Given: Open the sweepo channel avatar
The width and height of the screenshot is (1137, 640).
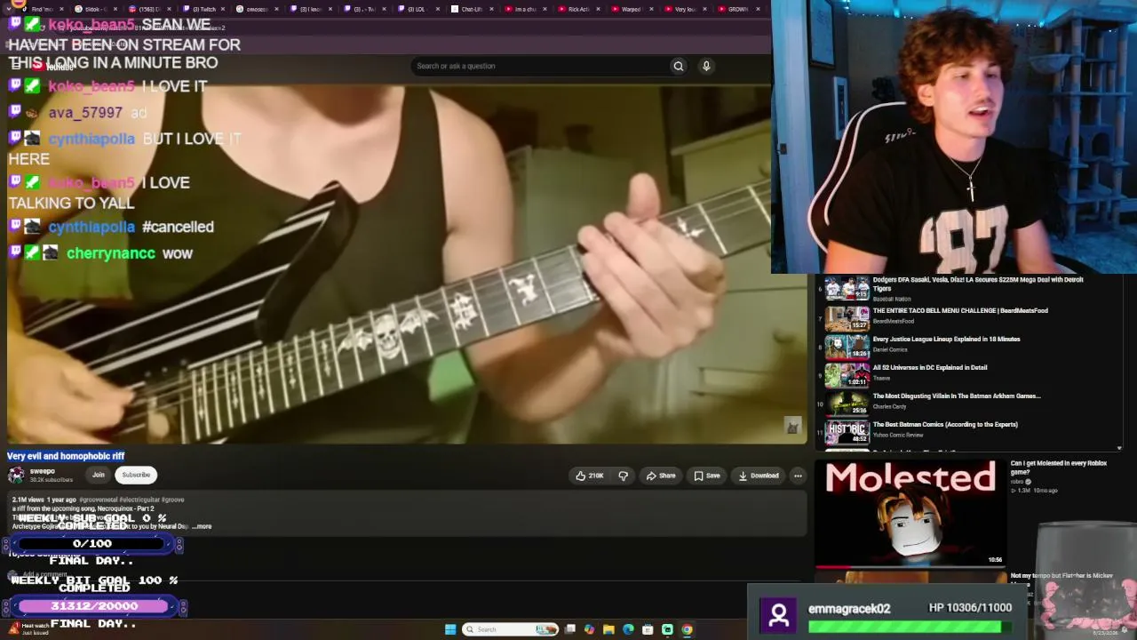Looking at the screenshot, I should (x=16, y=476).
